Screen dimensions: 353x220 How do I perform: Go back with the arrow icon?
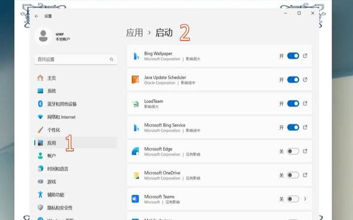point(37,16)
